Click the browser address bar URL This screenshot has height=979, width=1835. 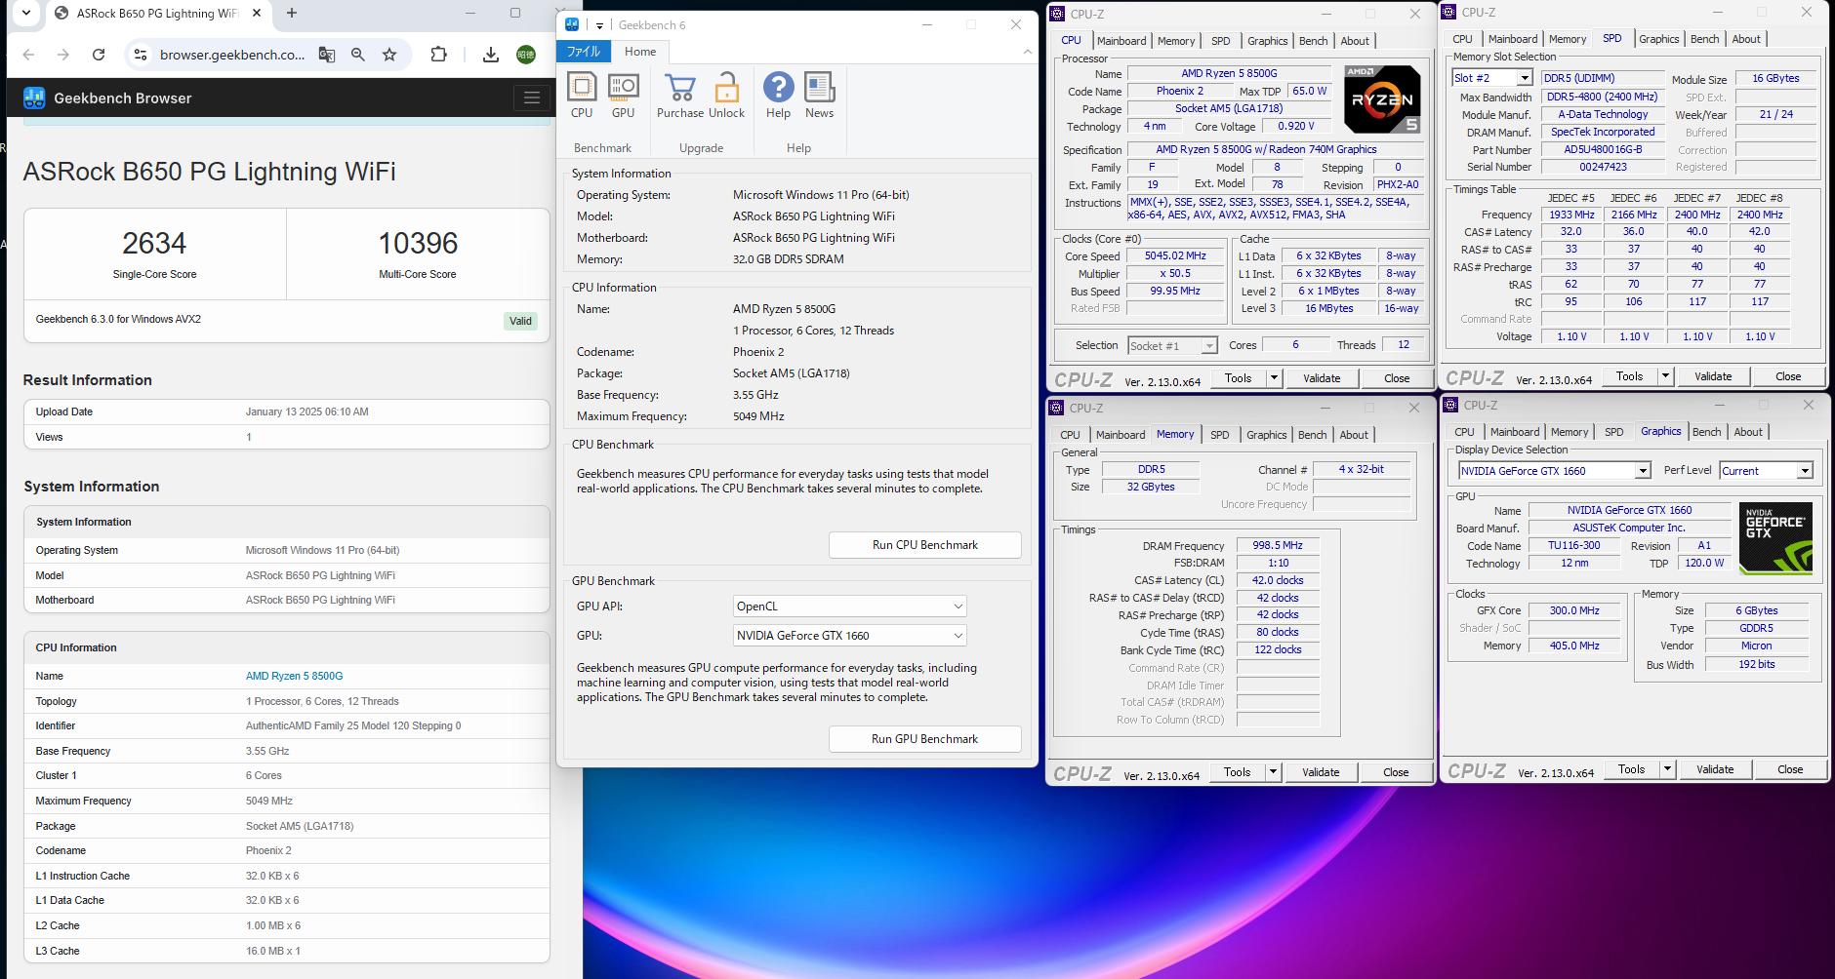pyautogui.click(x=232, y=55)
